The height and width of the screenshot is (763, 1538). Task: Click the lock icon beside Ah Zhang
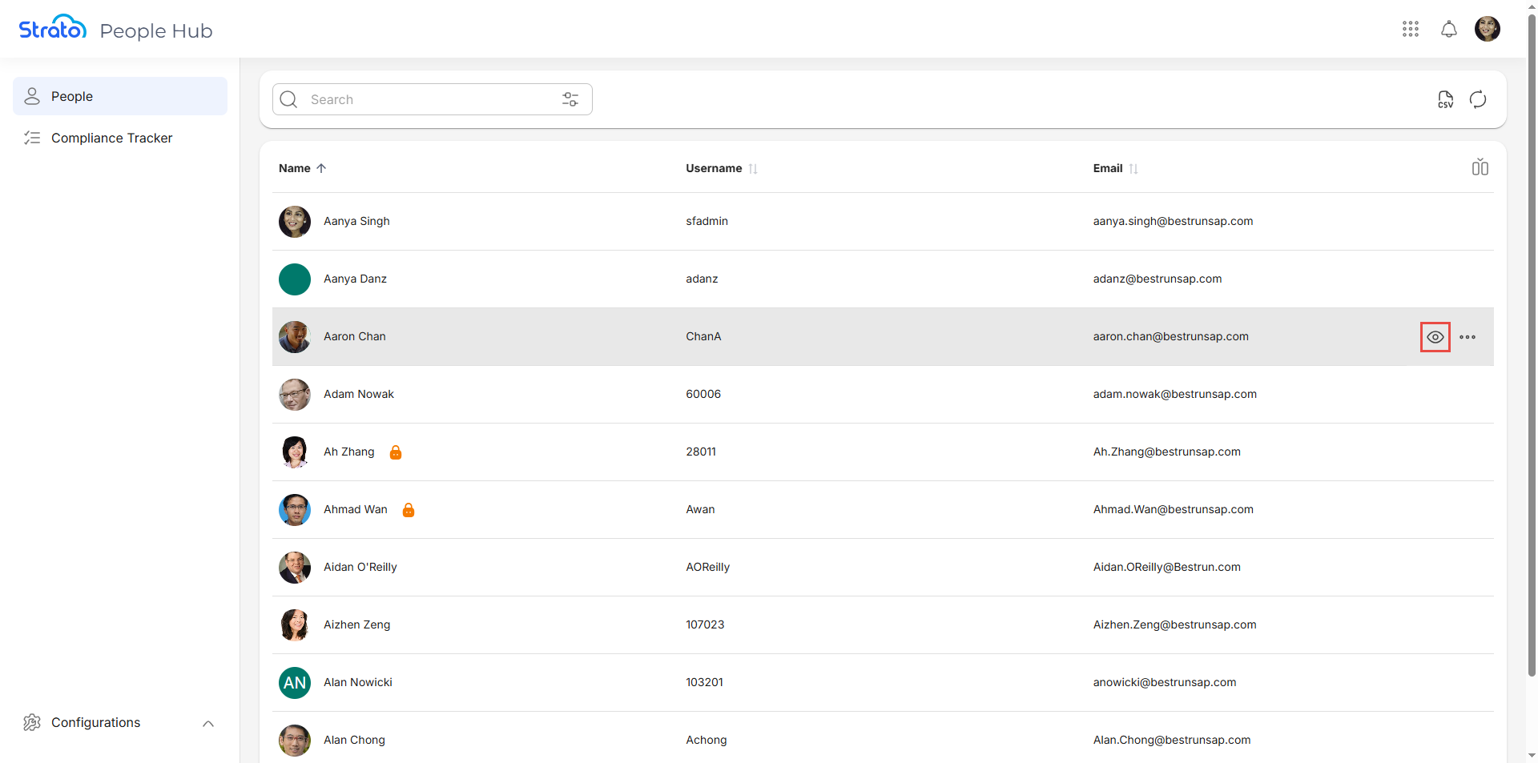pyautogui.click(x=396, y=452)
